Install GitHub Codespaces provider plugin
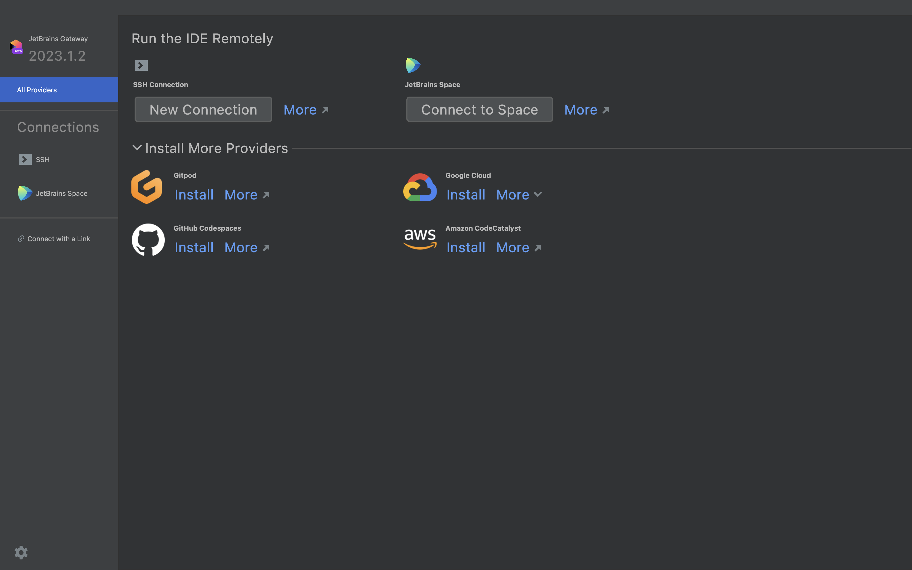Viewport: 912px width, 570px height. click(x=194, y=248)
